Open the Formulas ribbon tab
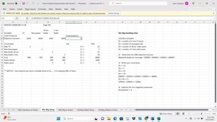The width and height of the screenshot is (217, 122). point(42,9)
